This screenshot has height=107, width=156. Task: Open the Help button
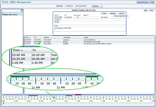point(152,2)
